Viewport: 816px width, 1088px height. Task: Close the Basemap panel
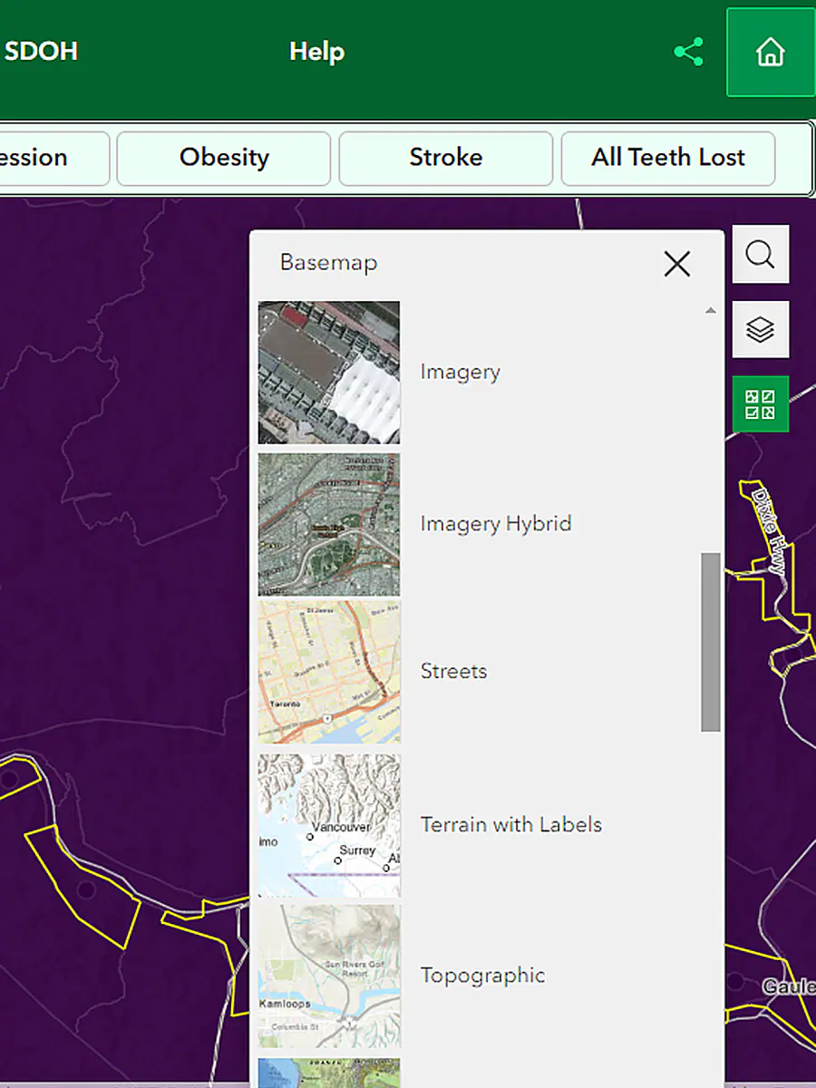pos(676,264)
